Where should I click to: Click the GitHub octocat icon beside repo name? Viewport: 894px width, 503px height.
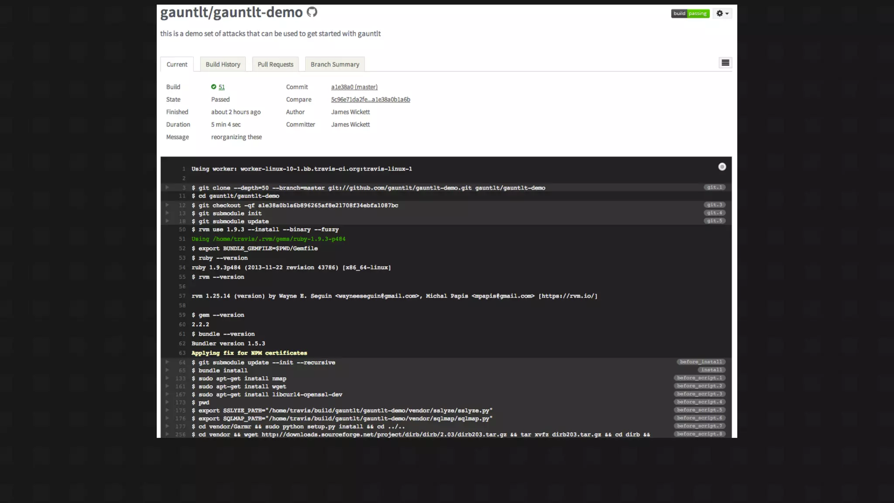click(x=312, y=12)
